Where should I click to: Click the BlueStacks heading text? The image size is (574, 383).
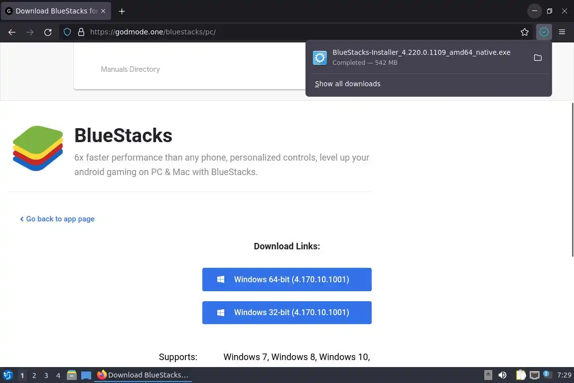[124, 135]
